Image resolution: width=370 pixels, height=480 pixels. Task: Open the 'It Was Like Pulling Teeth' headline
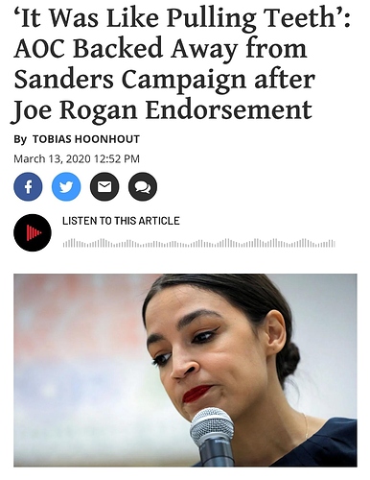point(182,17)
